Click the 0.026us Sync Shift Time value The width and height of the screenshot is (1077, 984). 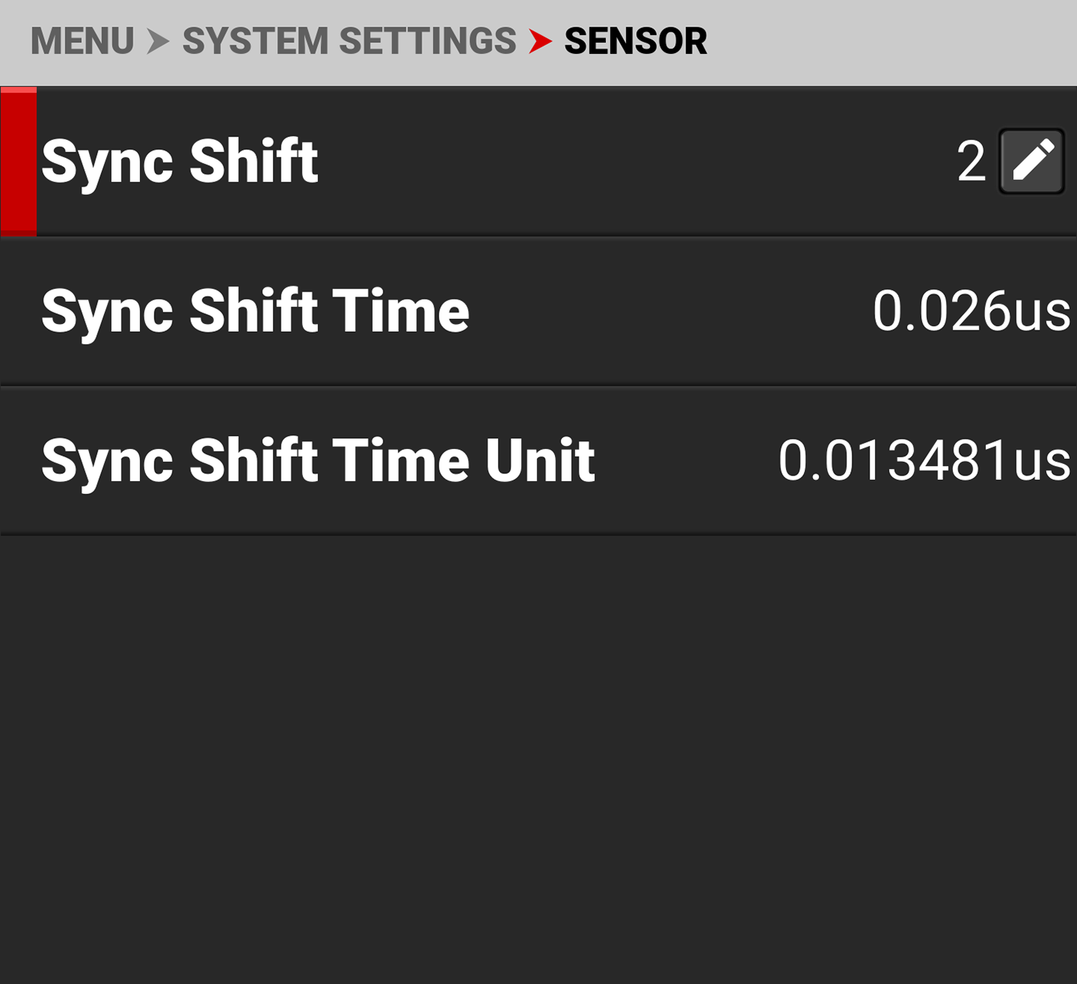coord(971,311)
